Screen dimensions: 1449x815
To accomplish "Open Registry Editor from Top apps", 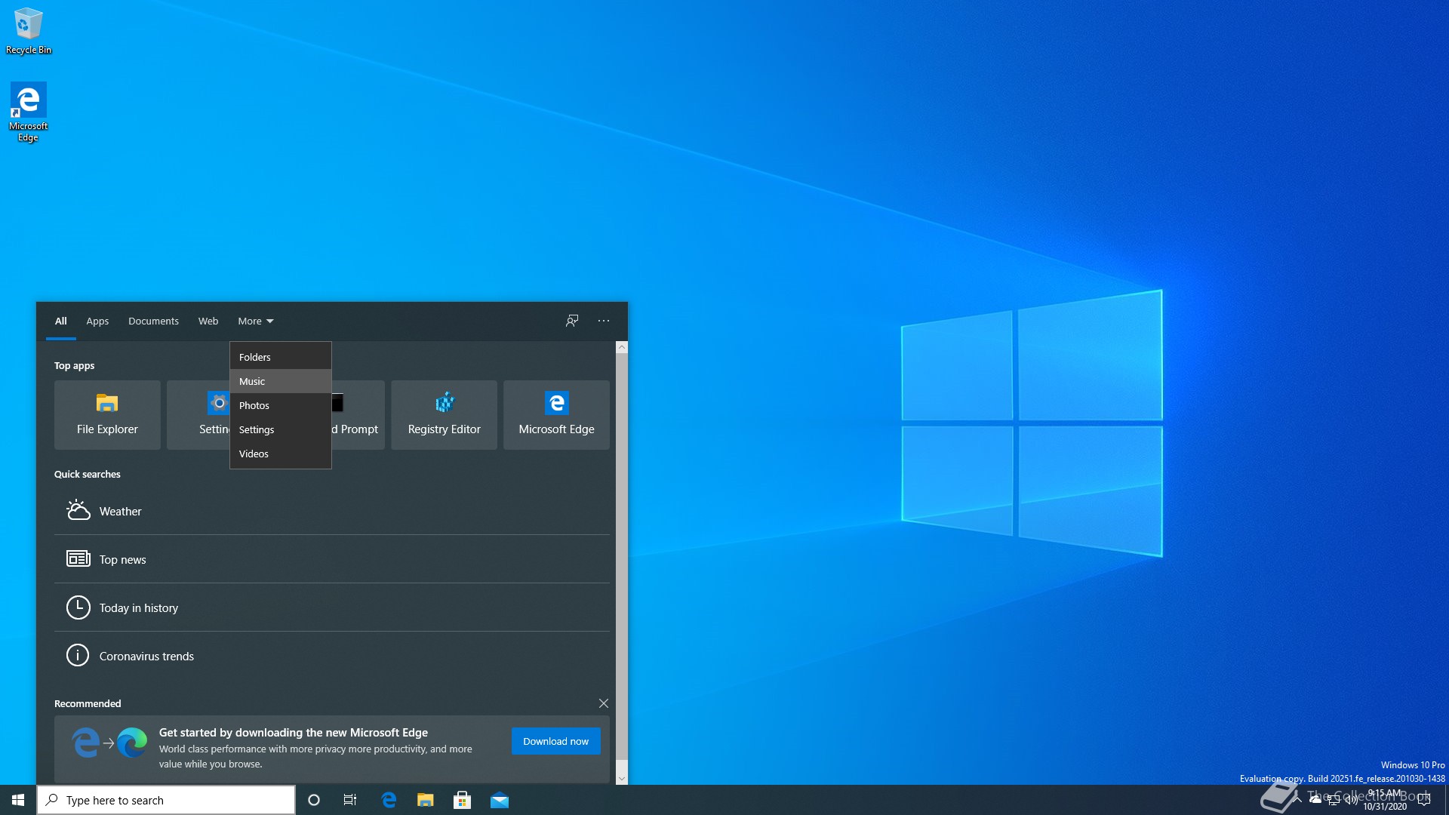I will 444,414.
